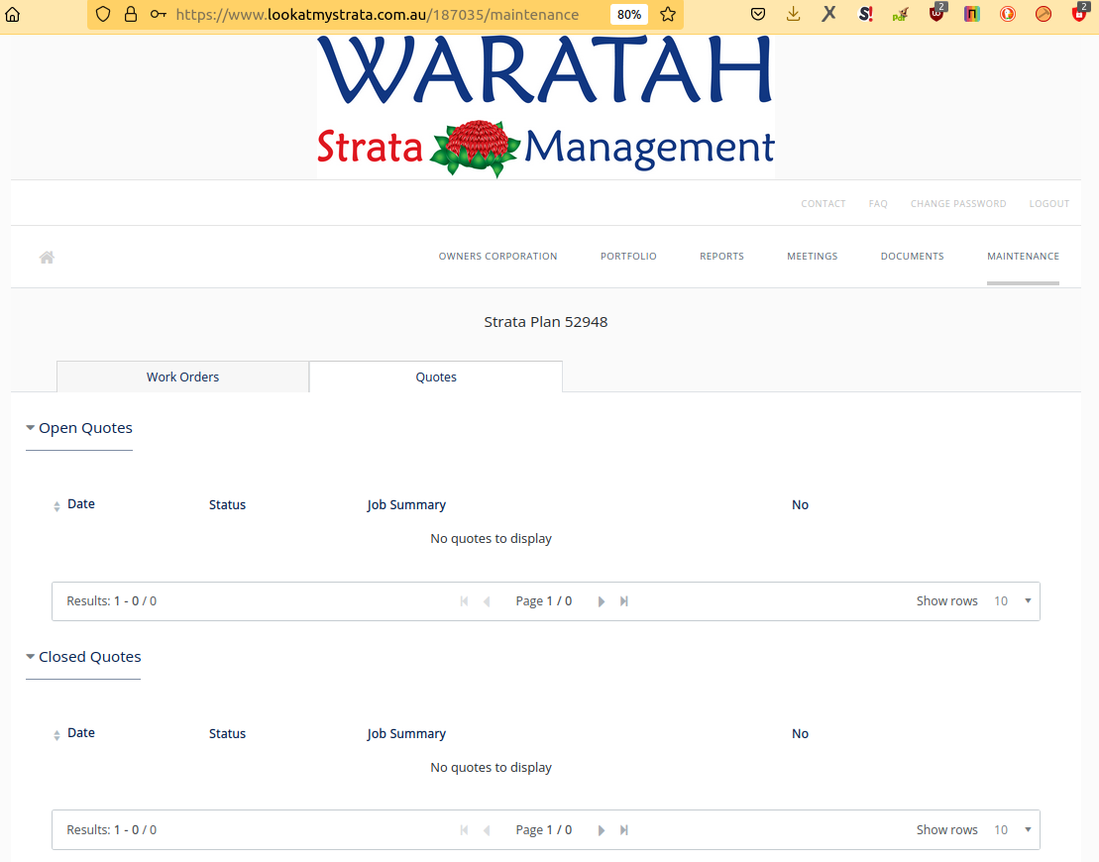Viewport: 1099px width, 862px height.
Task: Click No header in Open Quotes table
Action: tap(801, 505)
